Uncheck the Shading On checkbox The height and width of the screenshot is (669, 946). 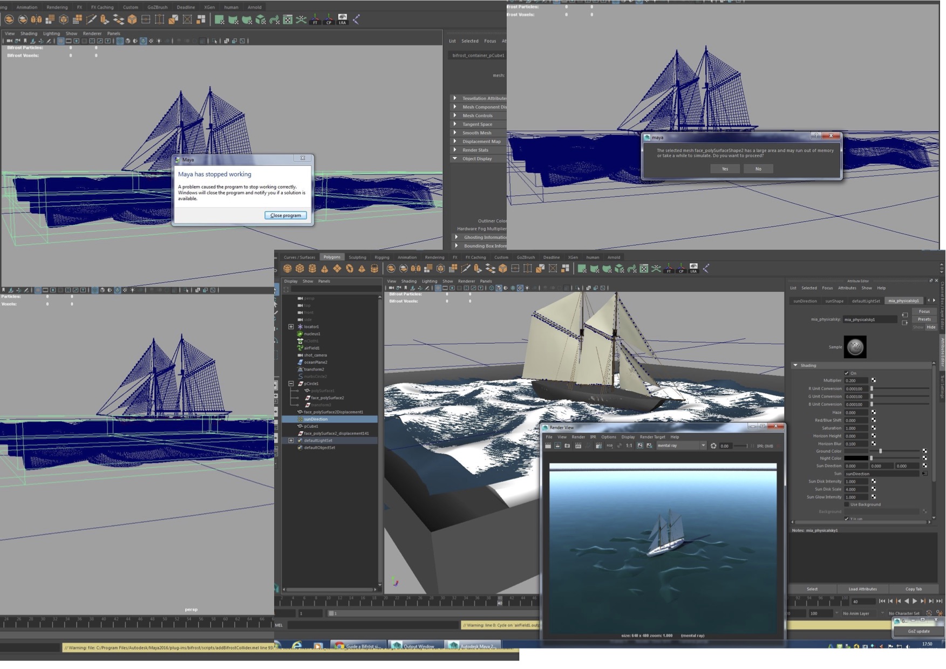[x=846, y=373]
